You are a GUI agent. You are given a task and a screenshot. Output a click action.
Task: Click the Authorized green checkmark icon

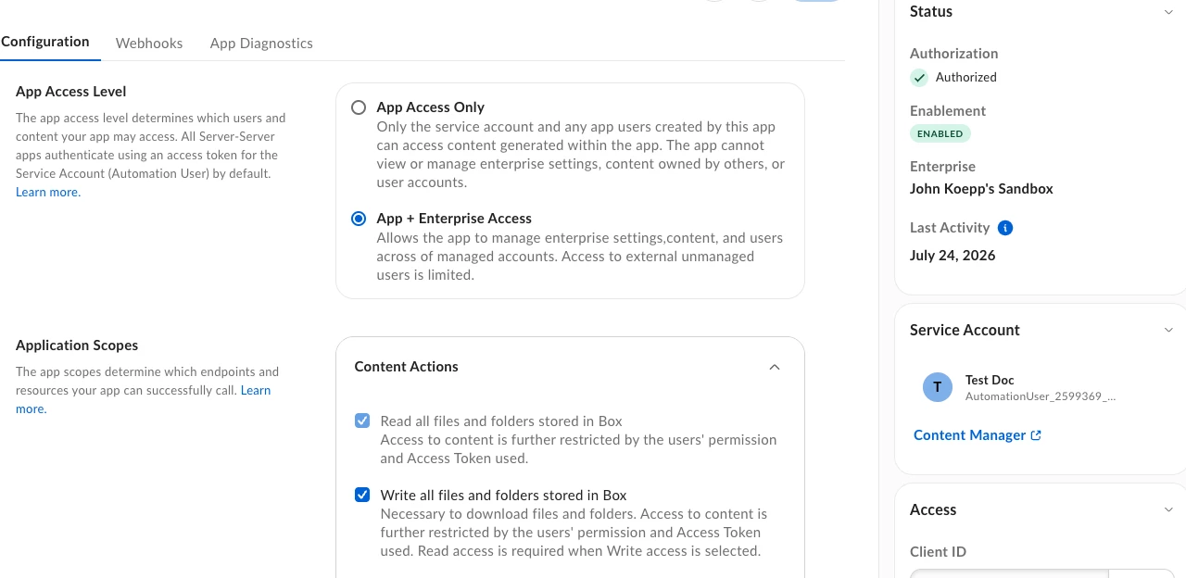(x=919, y=78)
